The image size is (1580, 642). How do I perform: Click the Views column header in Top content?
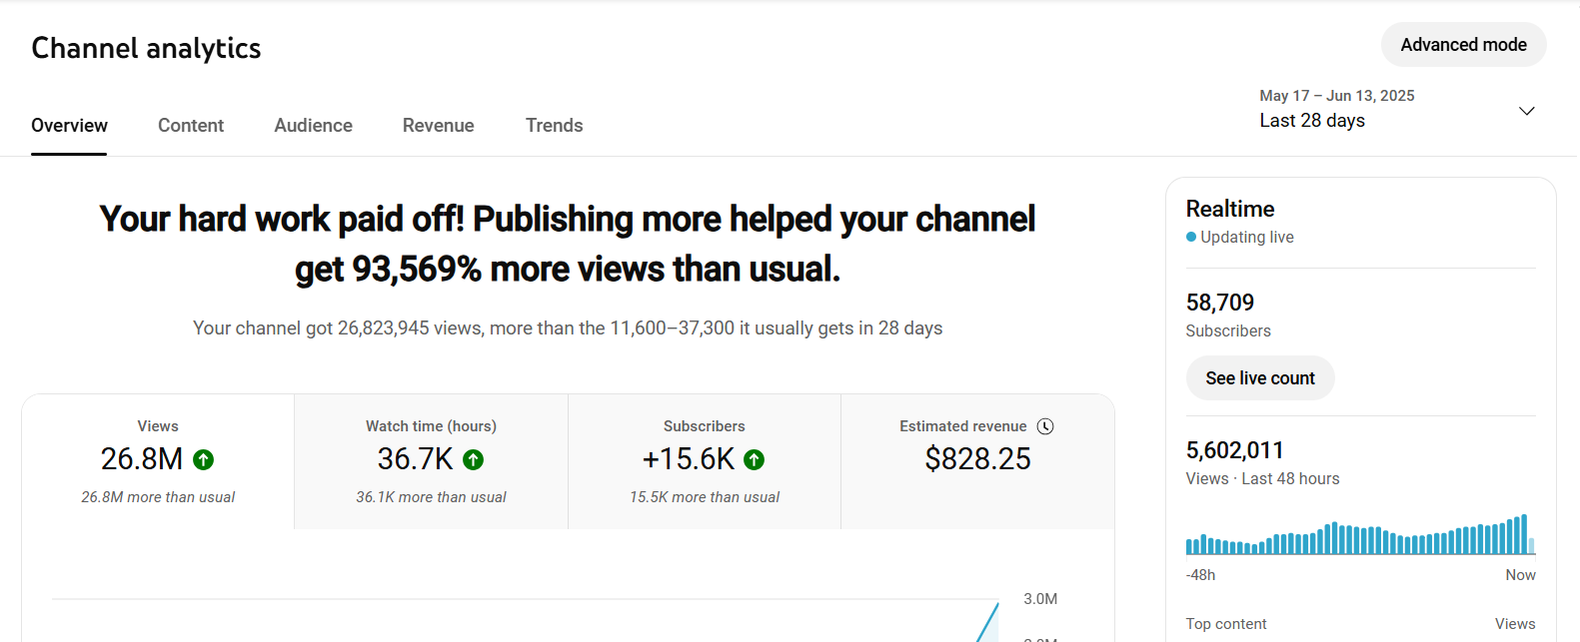1515,624
